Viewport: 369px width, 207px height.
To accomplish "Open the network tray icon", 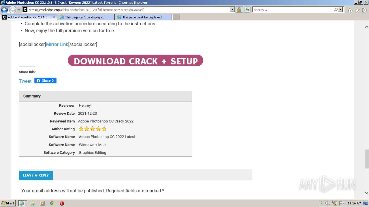I will pyautogui.click(x=335, y=203).
